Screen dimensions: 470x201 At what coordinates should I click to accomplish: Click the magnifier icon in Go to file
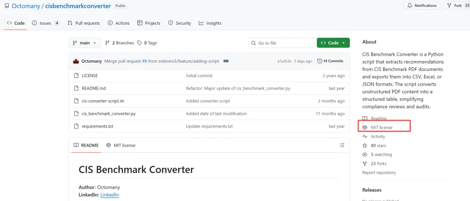point(254,43)
